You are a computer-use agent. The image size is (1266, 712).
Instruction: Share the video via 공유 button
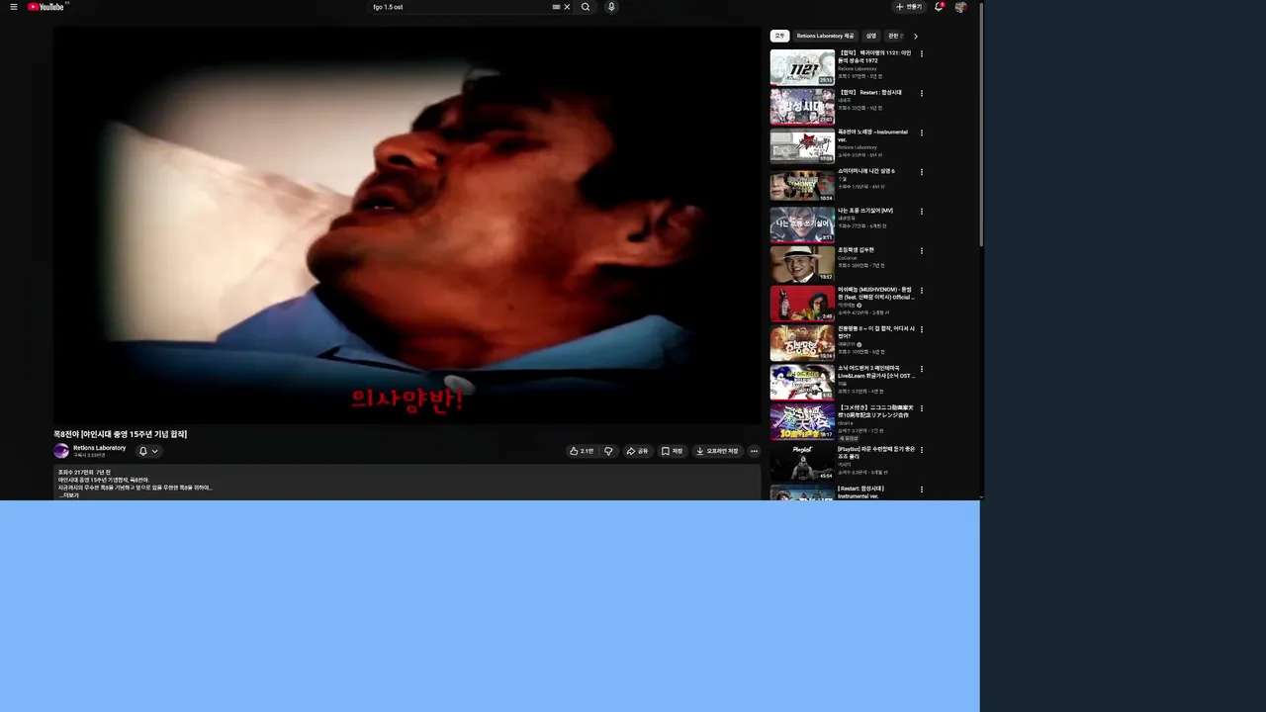coord(637,451)
